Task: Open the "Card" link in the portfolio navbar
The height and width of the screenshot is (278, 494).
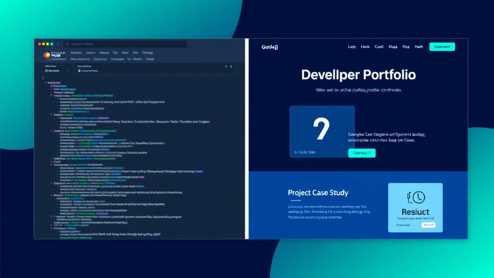Action: pyautogui.click(x=379, y=46)
